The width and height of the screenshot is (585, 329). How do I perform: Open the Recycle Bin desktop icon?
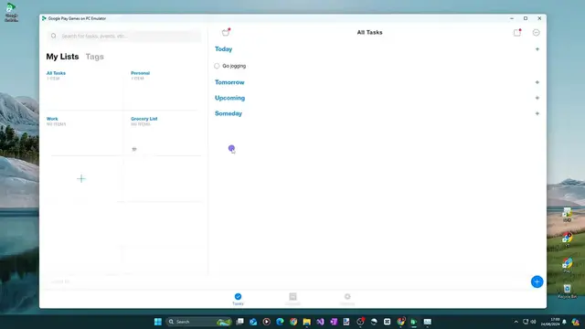click(567, 291)
